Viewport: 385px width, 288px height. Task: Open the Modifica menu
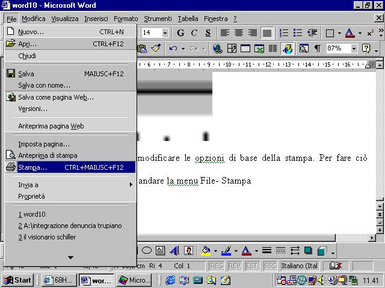point(34,19)
